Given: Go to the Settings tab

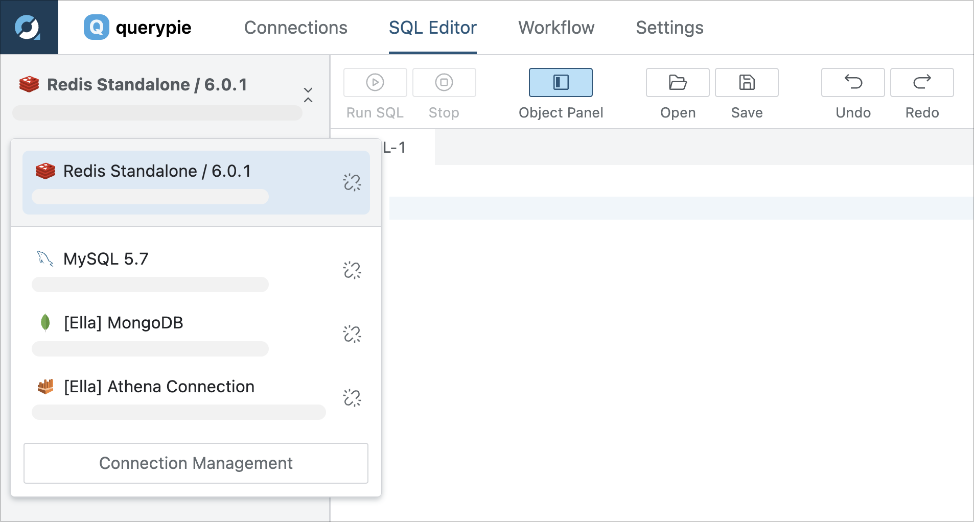Looking at the screenshot, I should click(670, 28).
